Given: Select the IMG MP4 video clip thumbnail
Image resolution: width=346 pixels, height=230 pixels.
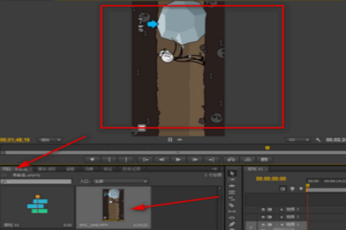Looking at the screenshot, I should [113, 205].
